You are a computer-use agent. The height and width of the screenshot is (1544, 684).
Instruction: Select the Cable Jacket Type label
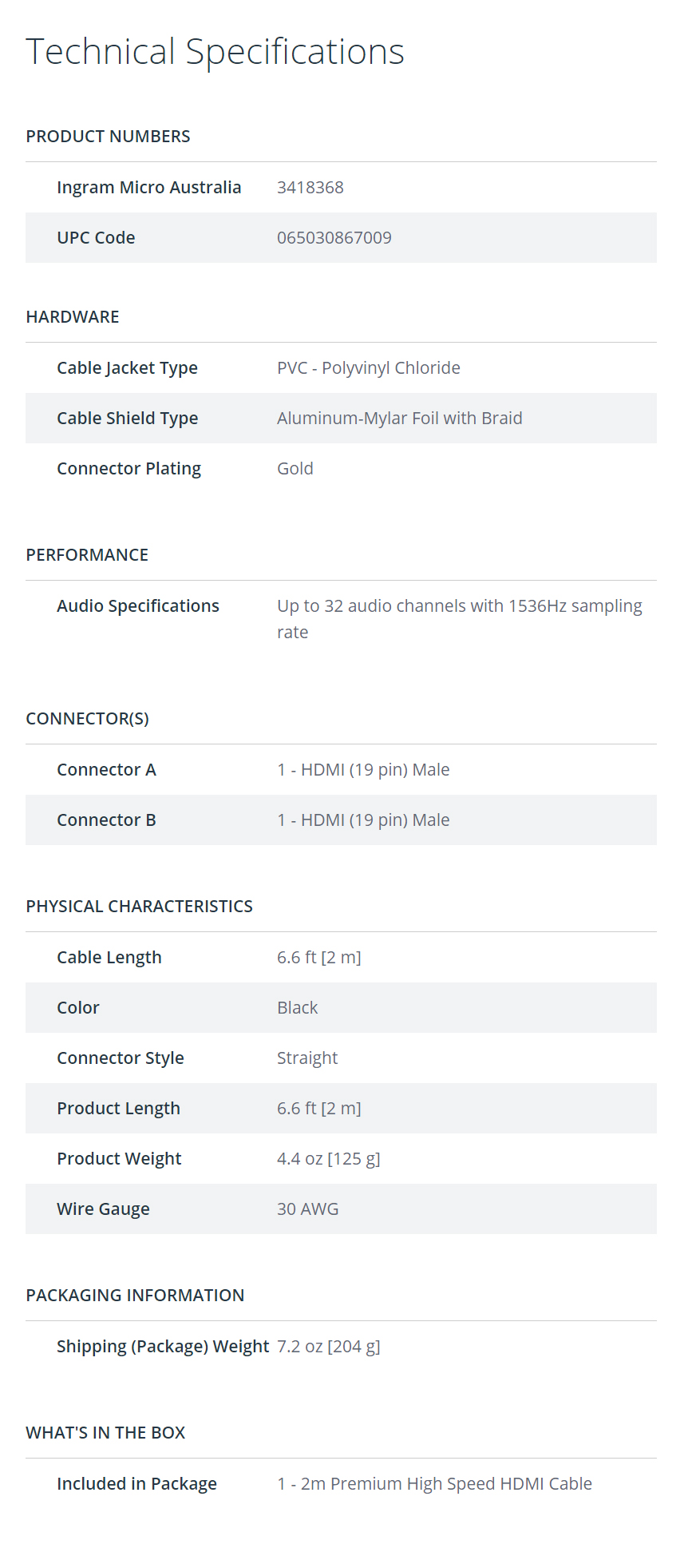click(x=128, y=368)
